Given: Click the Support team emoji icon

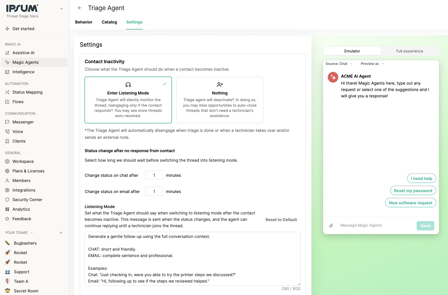Looking at the screenshot, I should (8, 272).
